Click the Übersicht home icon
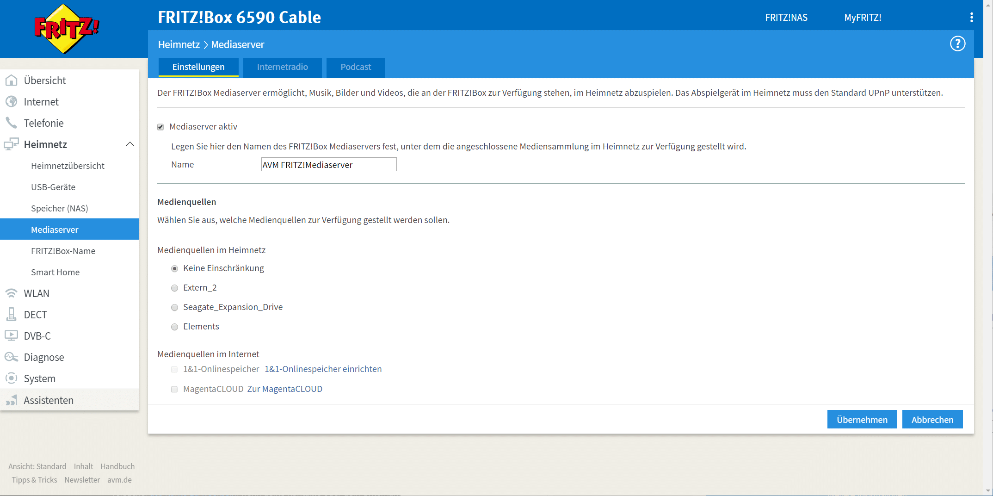The height and width of the screenshot is (496, 993). tap(11, 81)
